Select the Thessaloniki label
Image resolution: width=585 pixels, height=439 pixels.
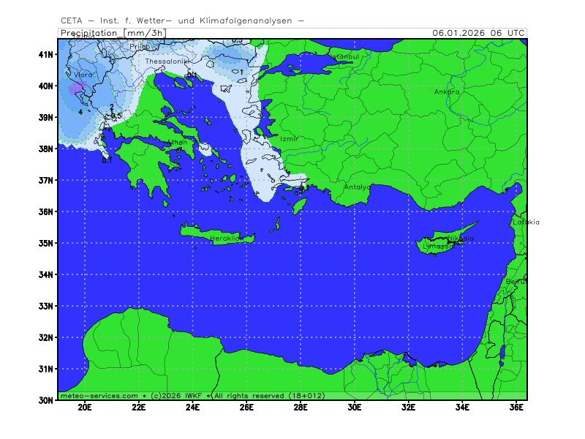[x=166, y=62]
